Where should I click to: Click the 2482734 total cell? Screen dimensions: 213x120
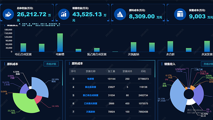coord(143,95)
